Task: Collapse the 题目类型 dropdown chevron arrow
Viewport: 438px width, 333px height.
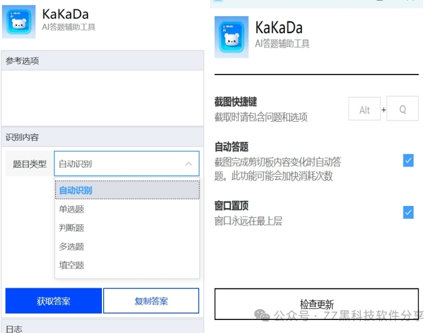Action: [189, 164]
